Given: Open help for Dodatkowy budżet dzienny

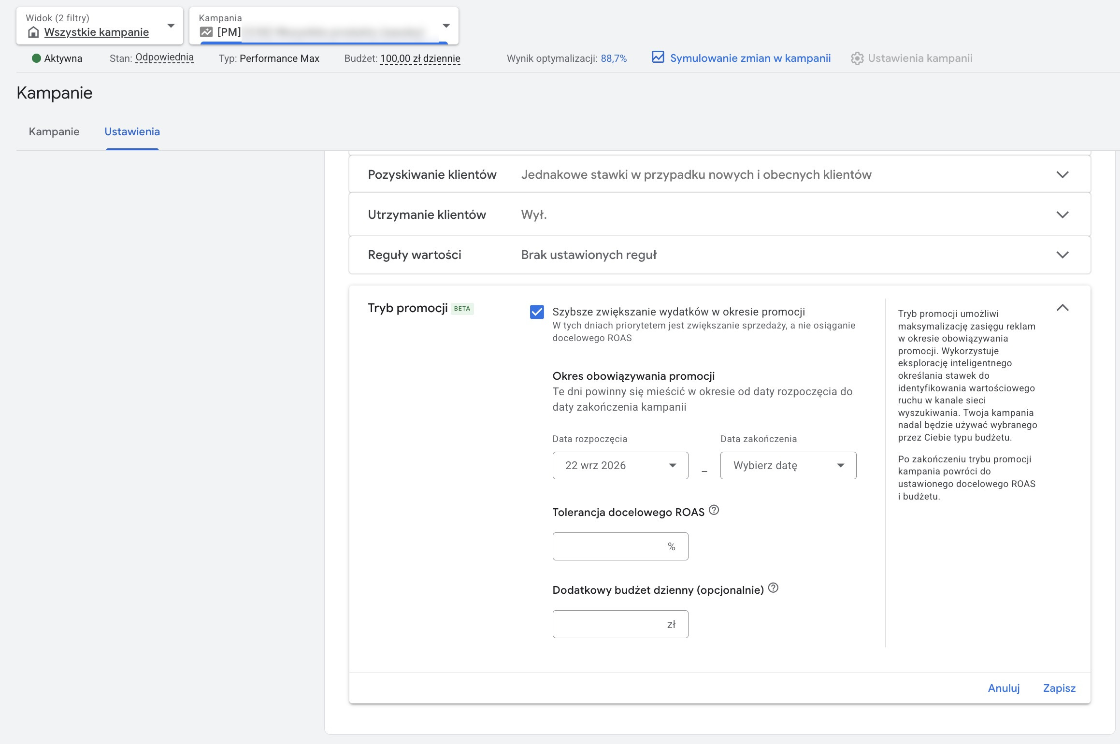Looking at the screenshot, I should pos(773,588).
